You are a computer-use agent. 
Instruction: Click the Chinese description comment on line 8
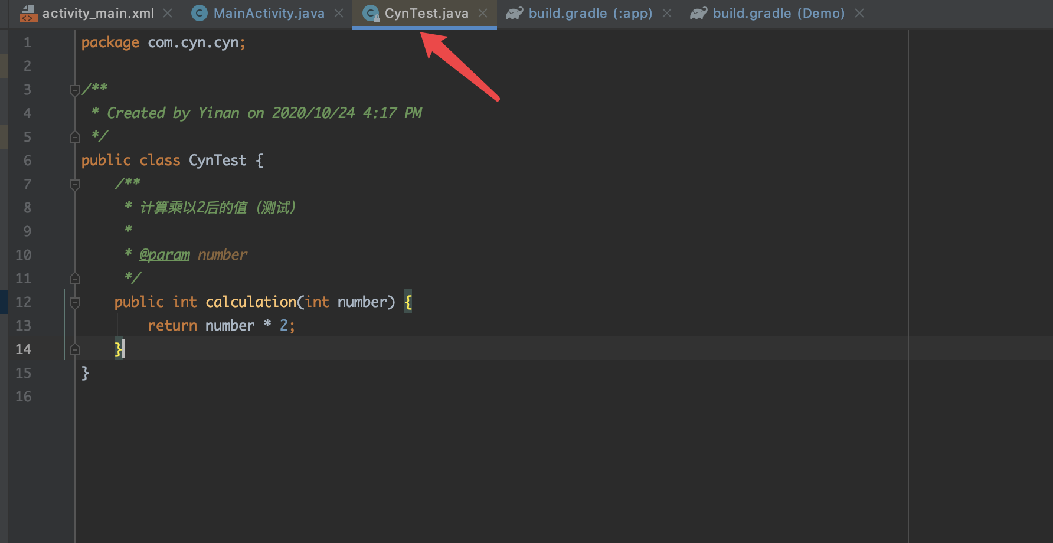click(210, 207)
